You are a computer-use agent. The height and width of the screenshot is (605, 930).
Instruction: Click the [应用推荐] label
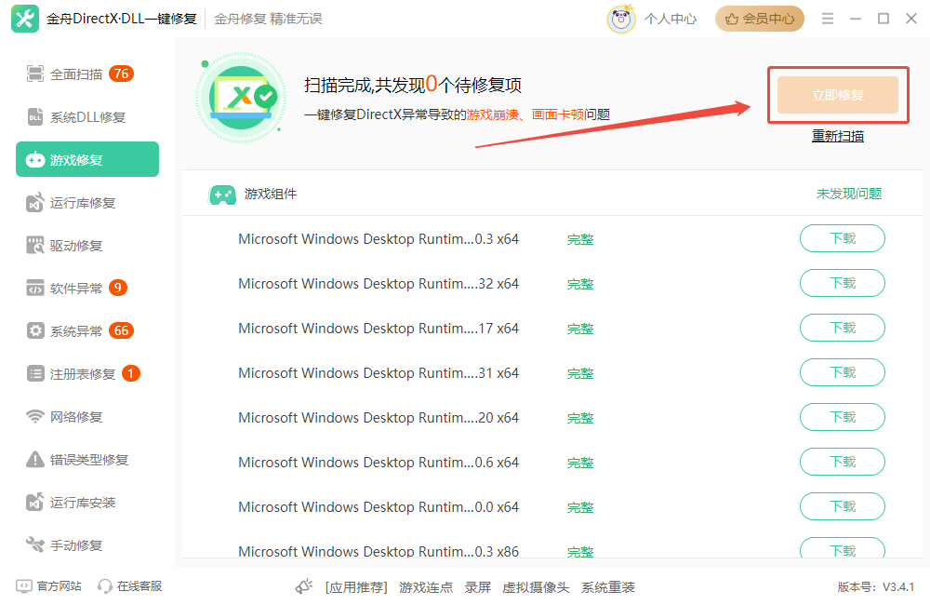pyautogui.click(x=356, y=587)
